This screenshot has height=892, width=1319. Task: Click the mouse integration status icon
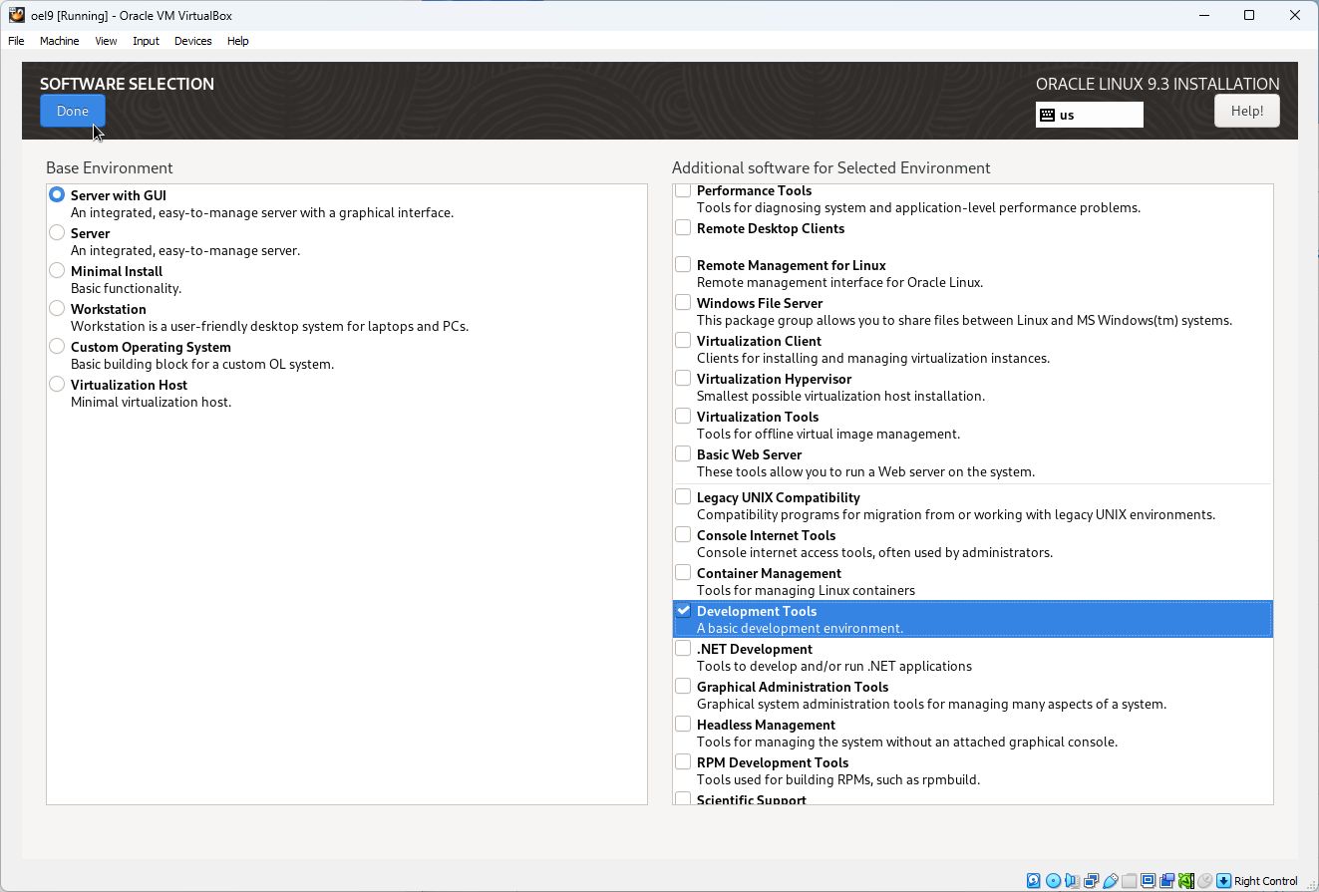pyautogui.click(x=1204, y=881)
